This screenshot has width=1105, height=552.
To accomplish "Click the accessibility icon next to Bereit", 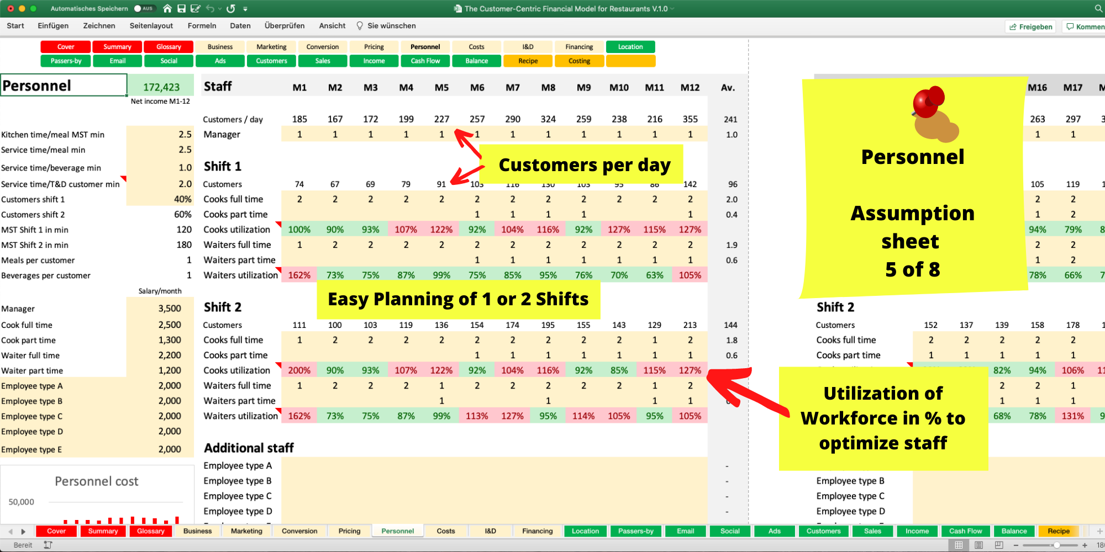I will pyautogui.click(x=48, y=545).
